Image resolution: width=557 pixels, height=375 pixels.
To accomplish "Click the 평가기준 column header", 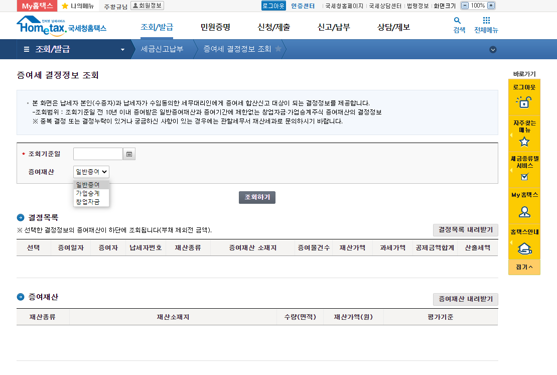I will [x=441, y=317].
